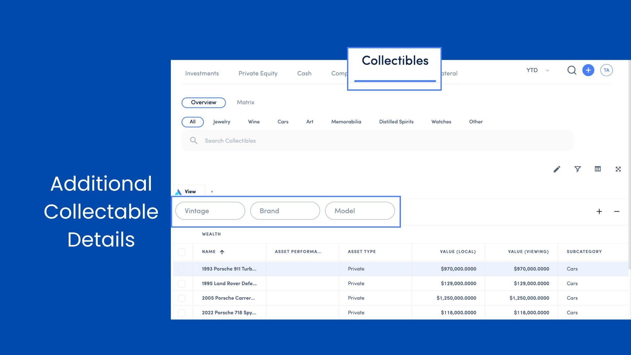
Task: Open the filter funnel icon
Action: 577,169
